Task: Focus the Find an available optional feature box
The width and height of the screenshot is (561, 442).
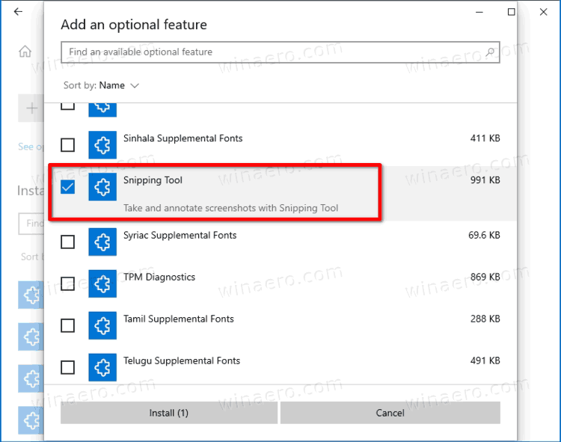Action: pos(269,52)
